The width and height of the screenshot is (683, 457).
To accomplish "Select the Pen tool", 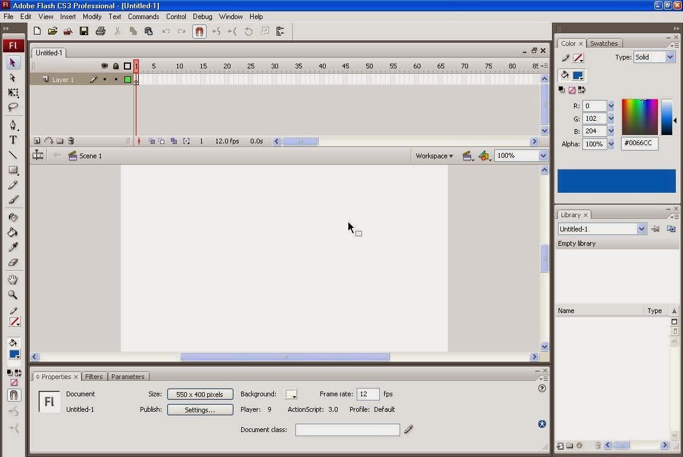I will tap(13, 125).
